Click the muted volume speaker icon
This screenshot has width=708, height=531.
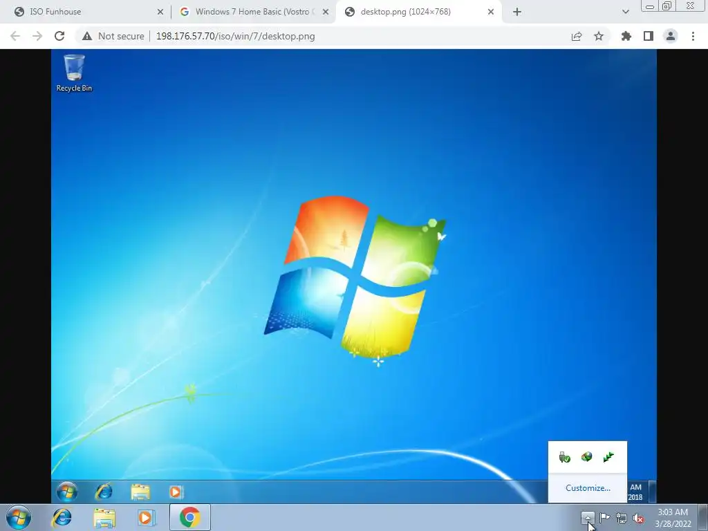638,519
